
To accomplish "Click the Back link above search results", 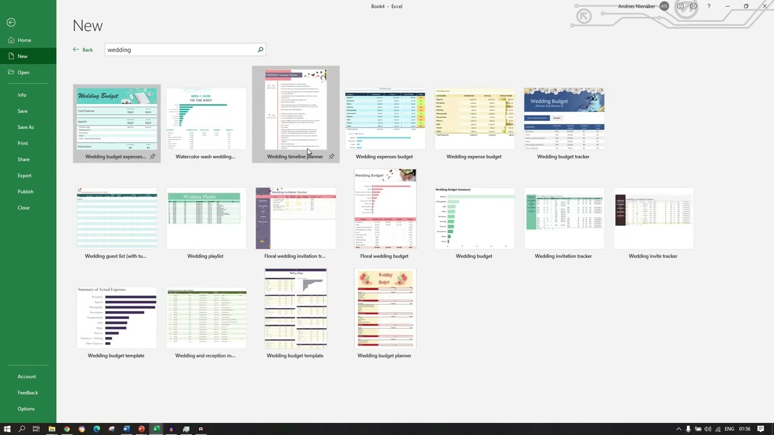I will tap(83, 50).
